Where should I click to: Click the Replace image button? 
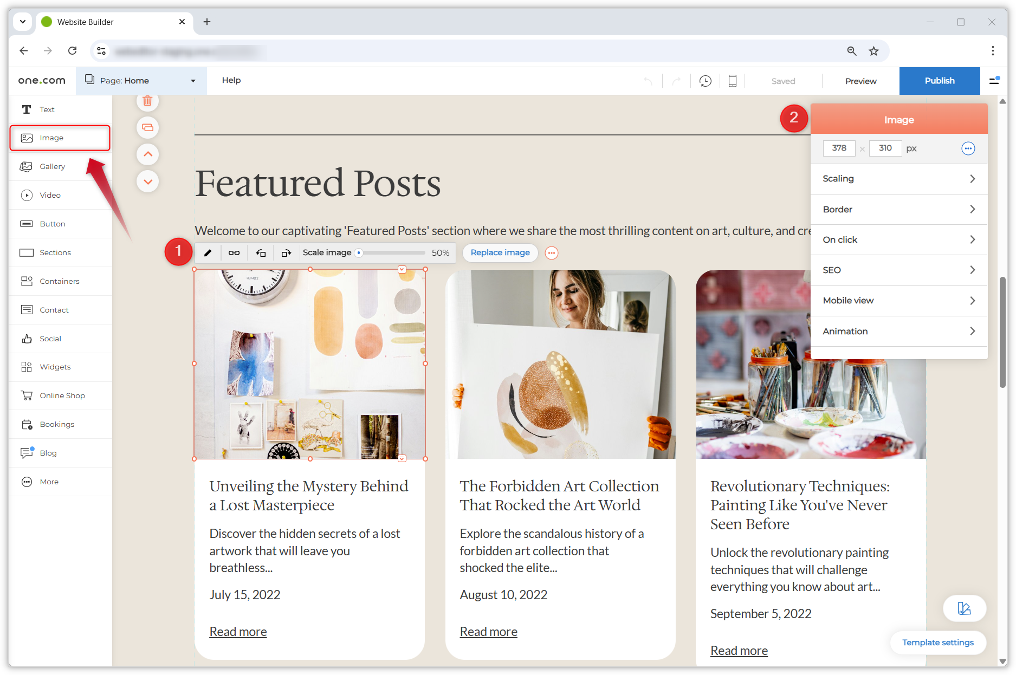pos(500,252)
